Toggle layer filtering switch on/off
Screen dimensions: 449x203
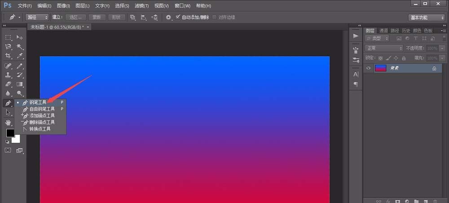443,38
